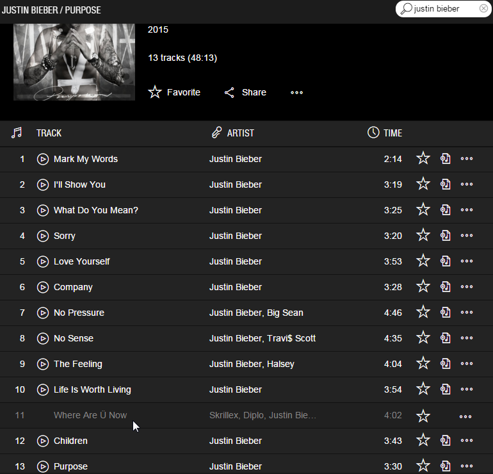Toggle favorite star for Sorry
The image size is (493, 474).
[x=423, y=235]
